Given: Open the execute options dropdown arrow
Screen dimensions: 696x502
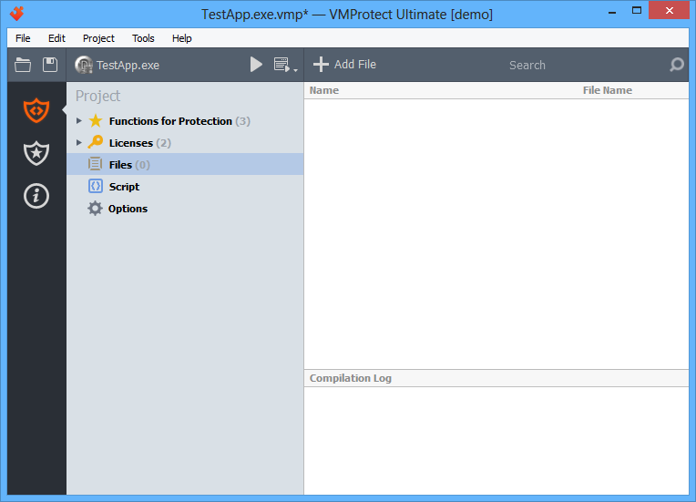Looking at the screenshot, I should pyautogui.click(x=296, y=70).
